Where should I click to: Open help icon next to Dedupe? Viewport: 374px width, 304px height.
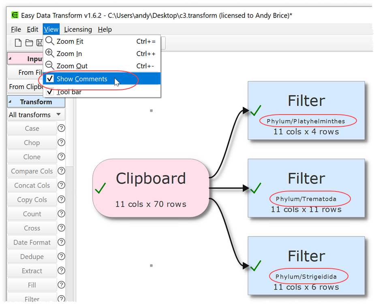[62, 256]
